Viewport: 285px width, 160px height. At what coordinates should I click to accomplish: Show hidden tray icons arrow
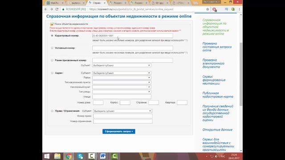pos(207,156)
